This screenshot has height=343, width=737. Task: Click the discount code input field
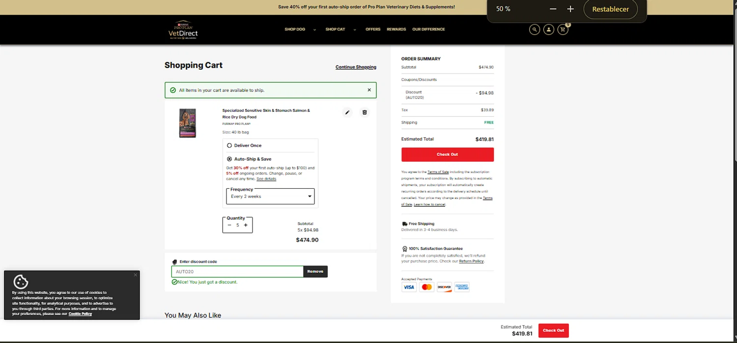tap(237, 271)
